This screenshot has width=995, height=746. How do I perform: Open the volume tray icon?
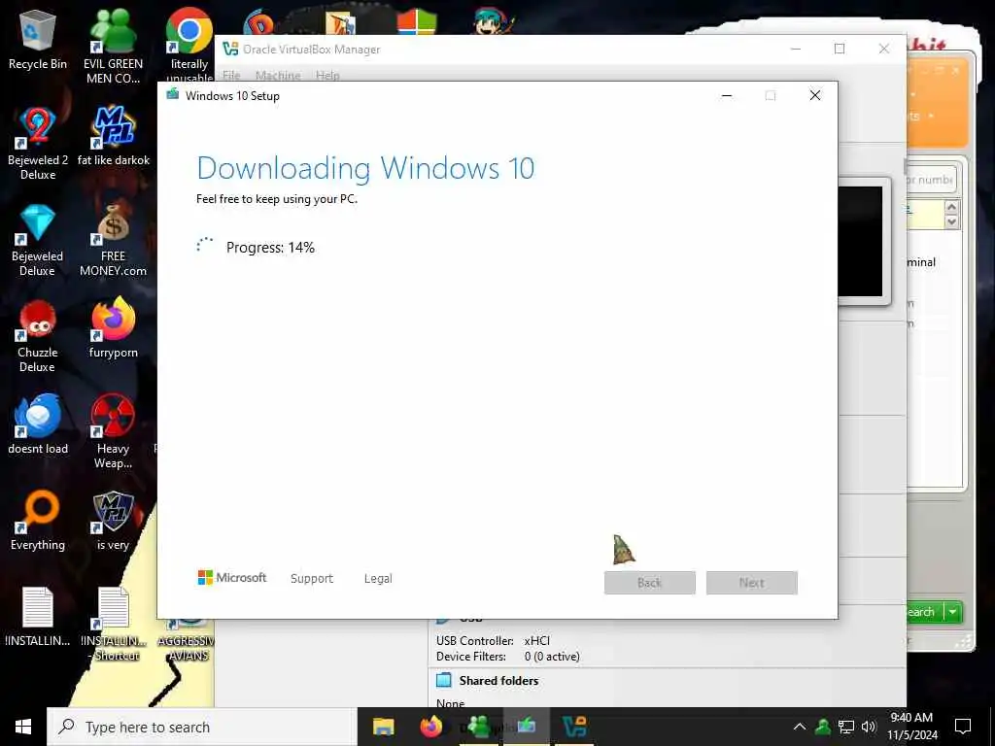pyautogui.click(x=869, y=727)
